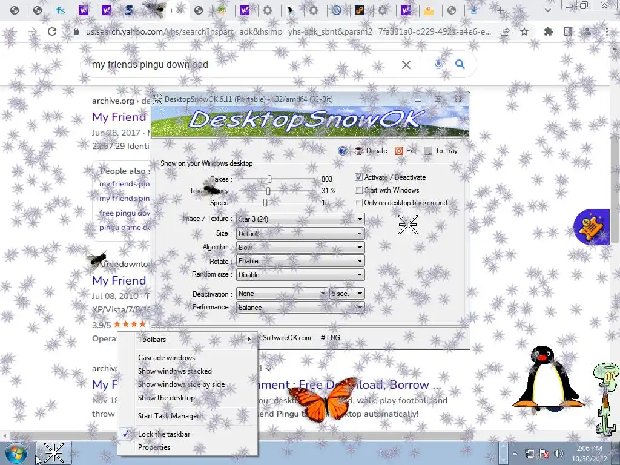Switch to the 'fs' browser tab
This screenshot has height=465, width=620.
[x=61, y=10]
